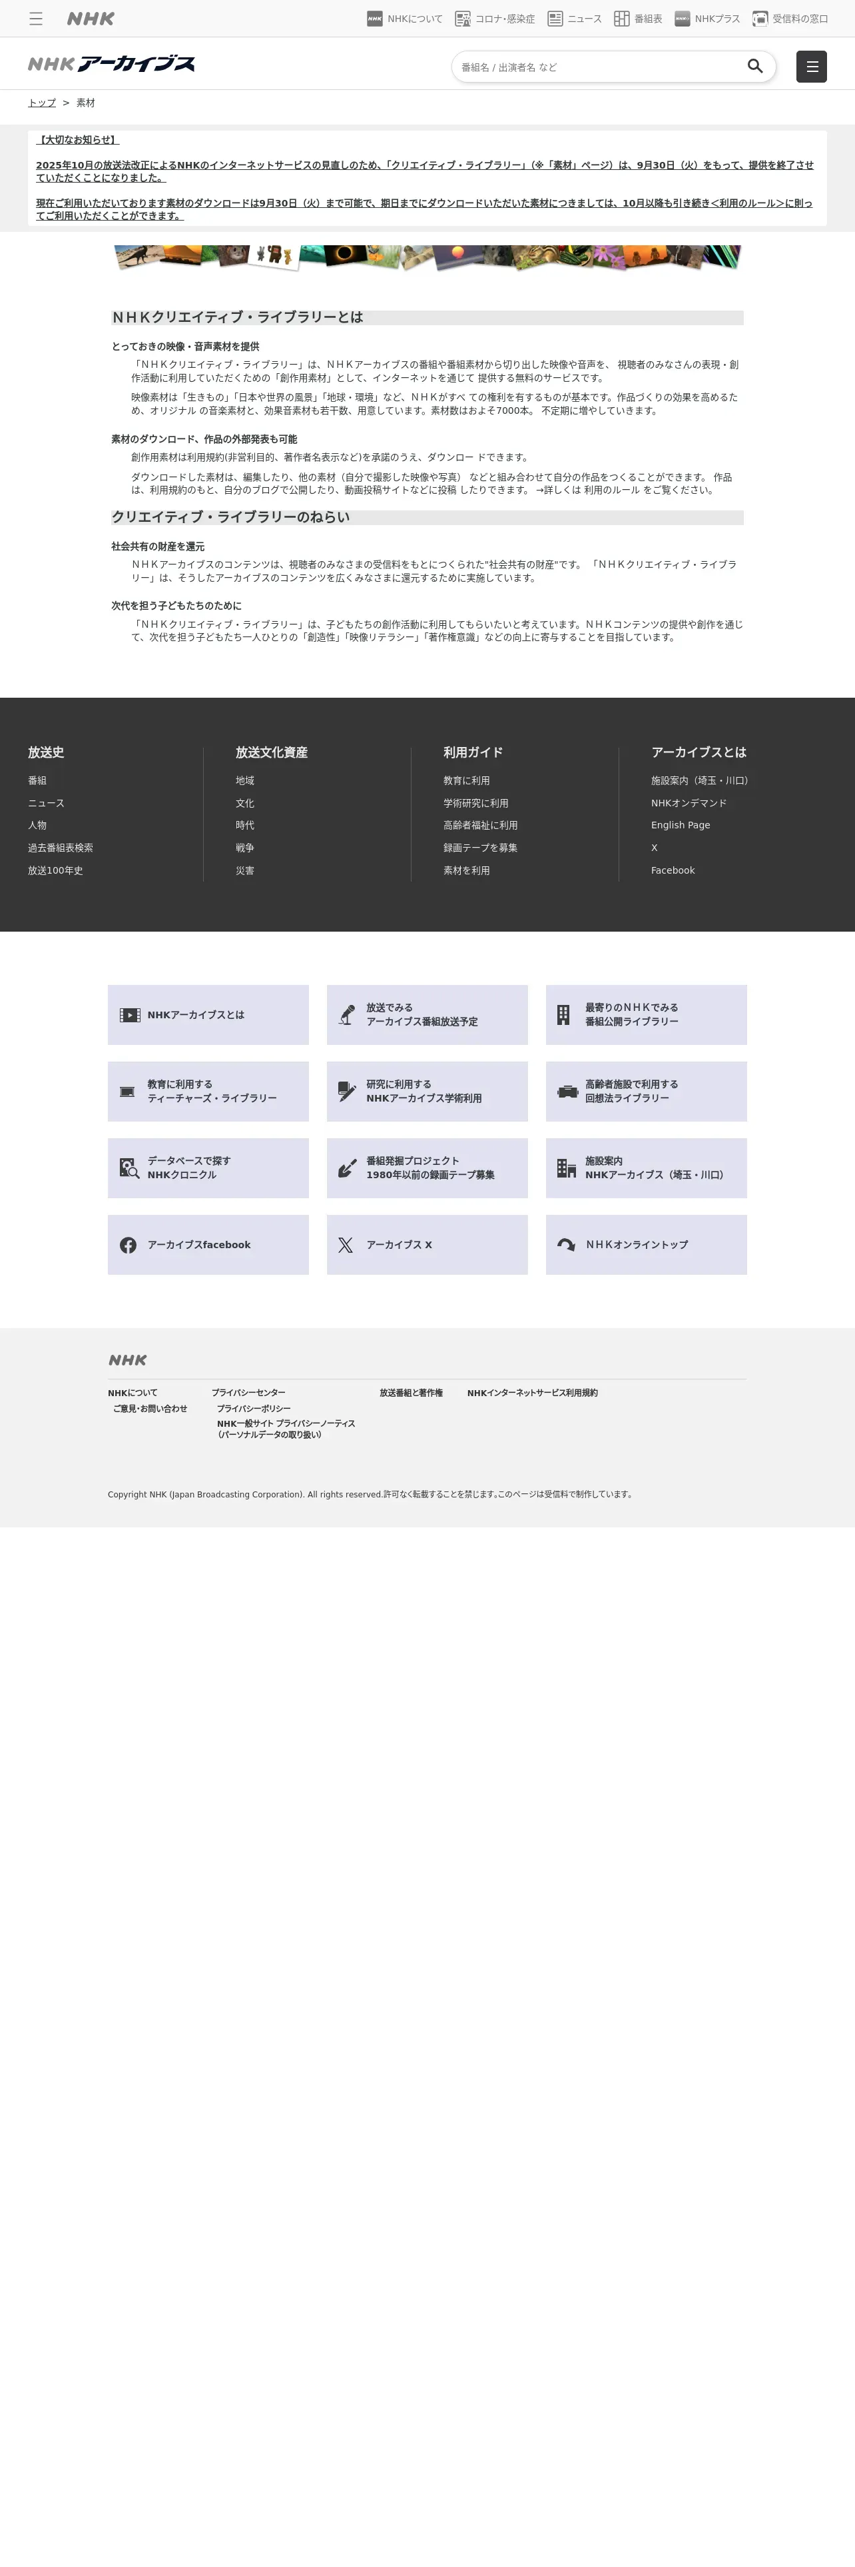855x2567 pixels.
Task: Click the Facebook icon on アーカイブスfacebook tile
Action: tap(129, 1245)
